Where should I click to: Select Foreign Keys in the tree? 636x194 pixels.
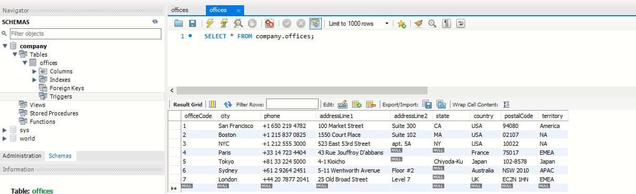(67, 88)
